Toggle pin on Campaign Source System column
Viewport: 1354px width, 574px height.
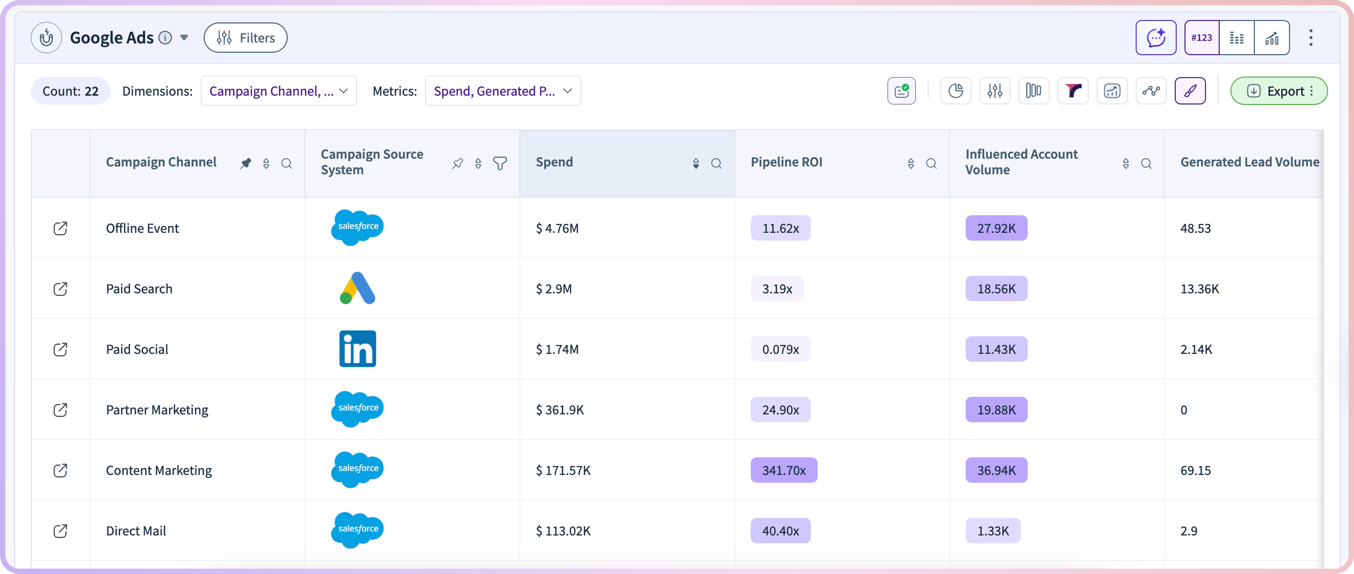click(457, 164)
